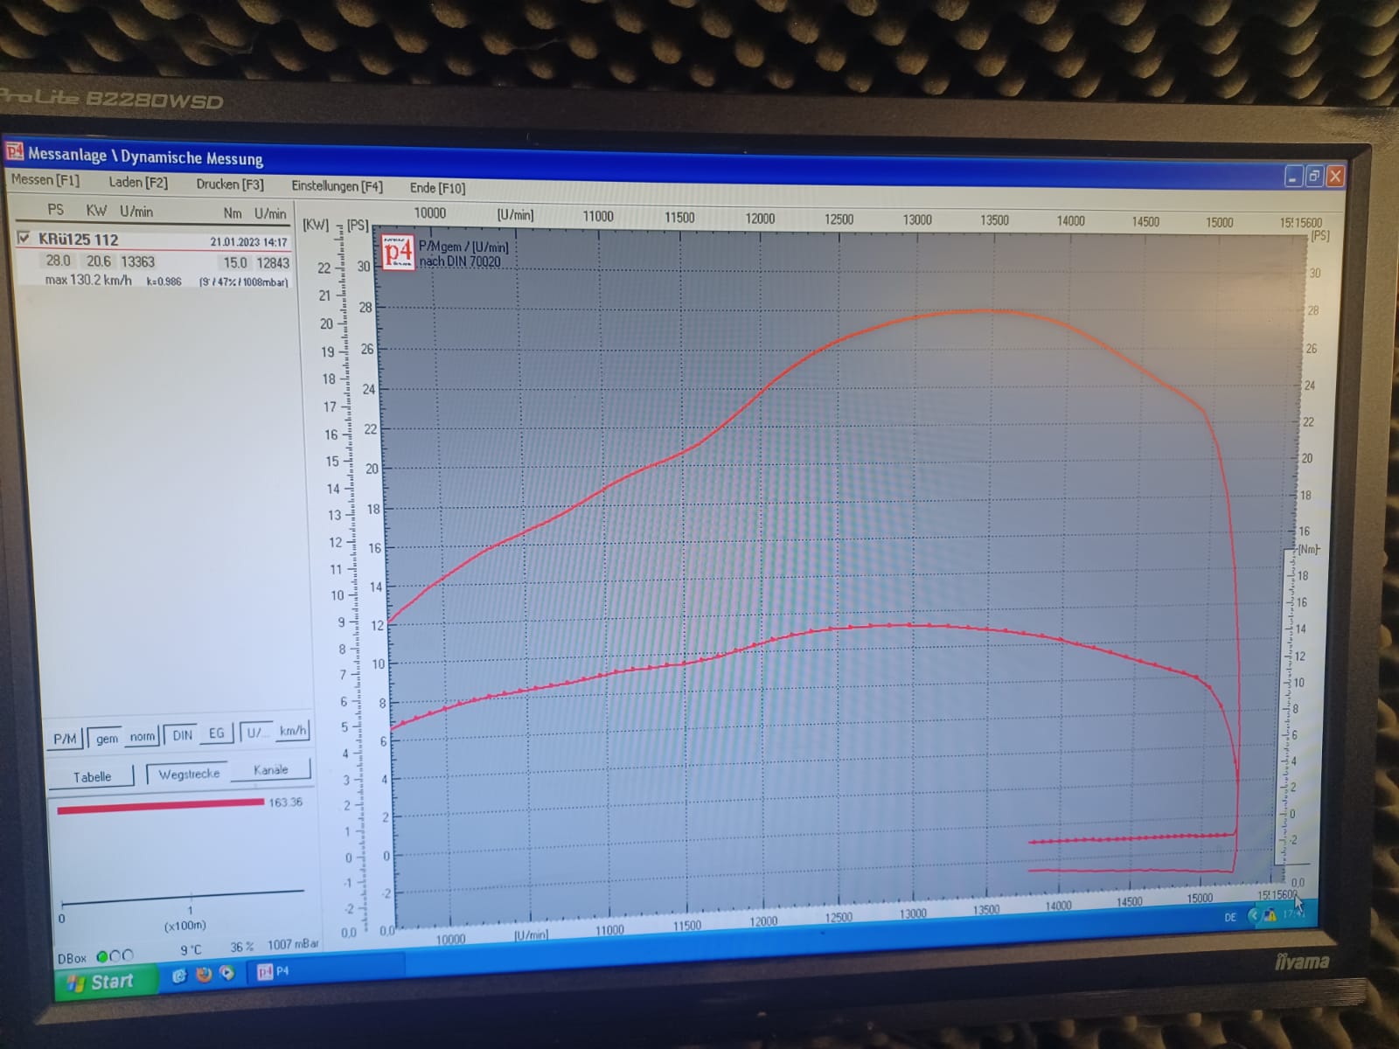
Task: Click the P4 taskbar window button
Action: (x=274, y=971)
